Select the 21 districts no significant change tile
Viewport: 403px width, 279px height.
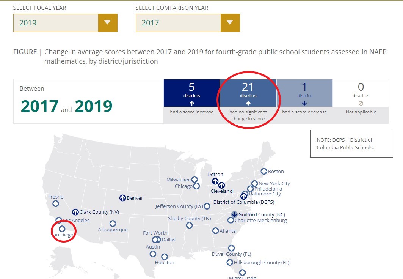248,93
